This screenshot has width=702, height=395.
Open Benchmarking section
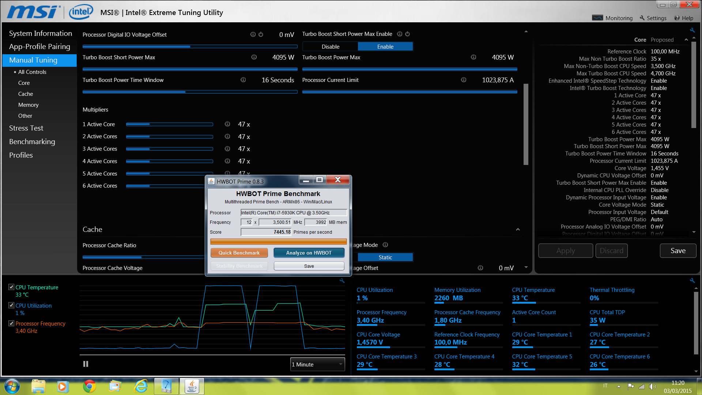point(32,142)
